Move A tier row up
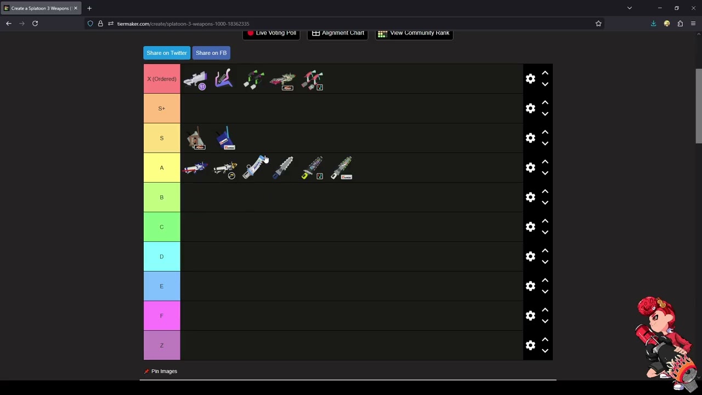 545,162
